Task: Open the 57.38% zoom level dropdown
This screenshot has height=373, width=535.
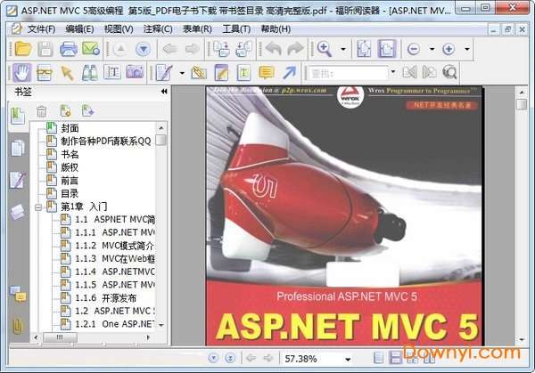Action: tap(348, 359)
